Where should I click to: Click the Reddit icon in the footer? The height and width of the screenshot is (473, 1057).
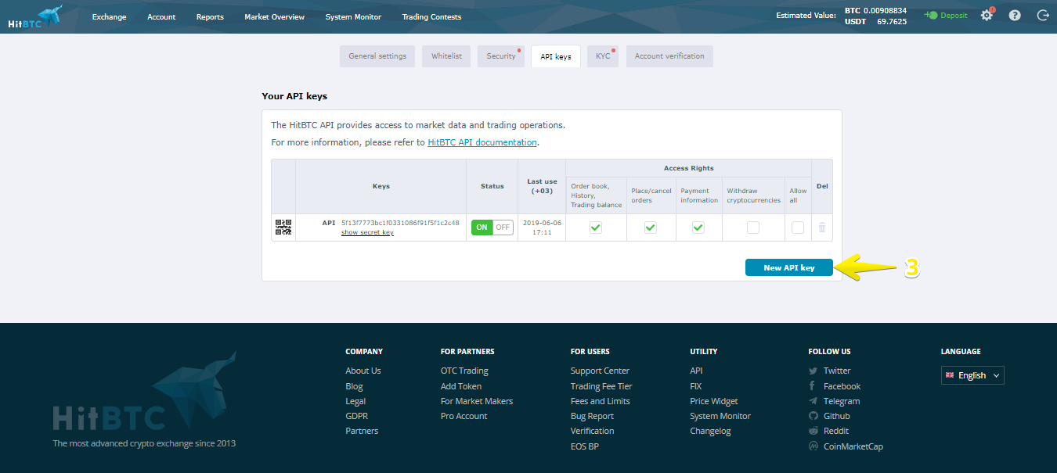[x=813, y=431]
